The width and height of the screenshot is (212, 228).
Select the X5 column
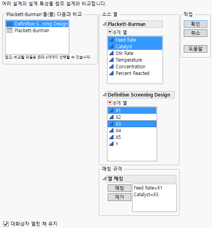point(132,137)
